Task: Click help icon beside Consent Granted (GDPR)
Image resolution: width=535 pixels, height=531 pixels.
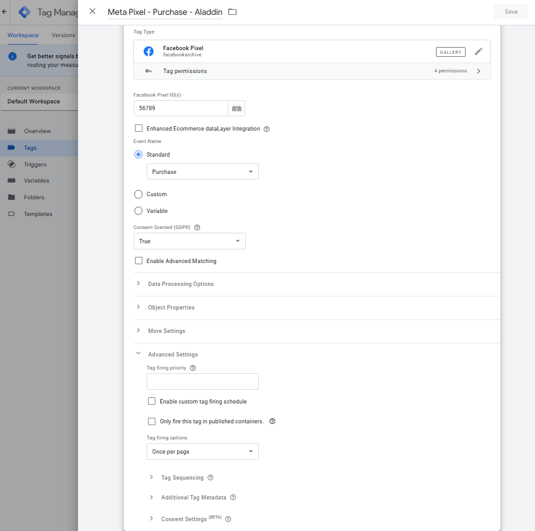Action: click(197, 227)
